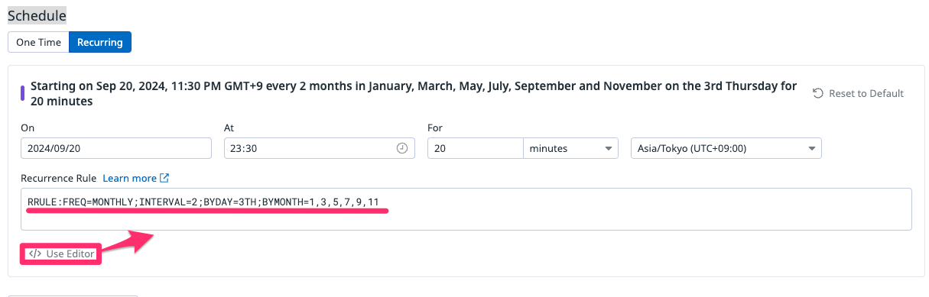Switch to the One Time schedule tab
929x297 pixels.
[x=38, y=42]
